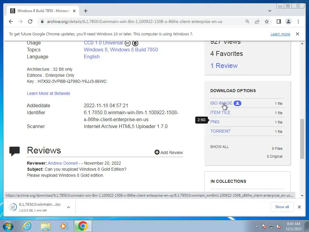Screen dimensions: 309x232
Task: Click the scrollbar up arrow
Action: coord(302,43)
